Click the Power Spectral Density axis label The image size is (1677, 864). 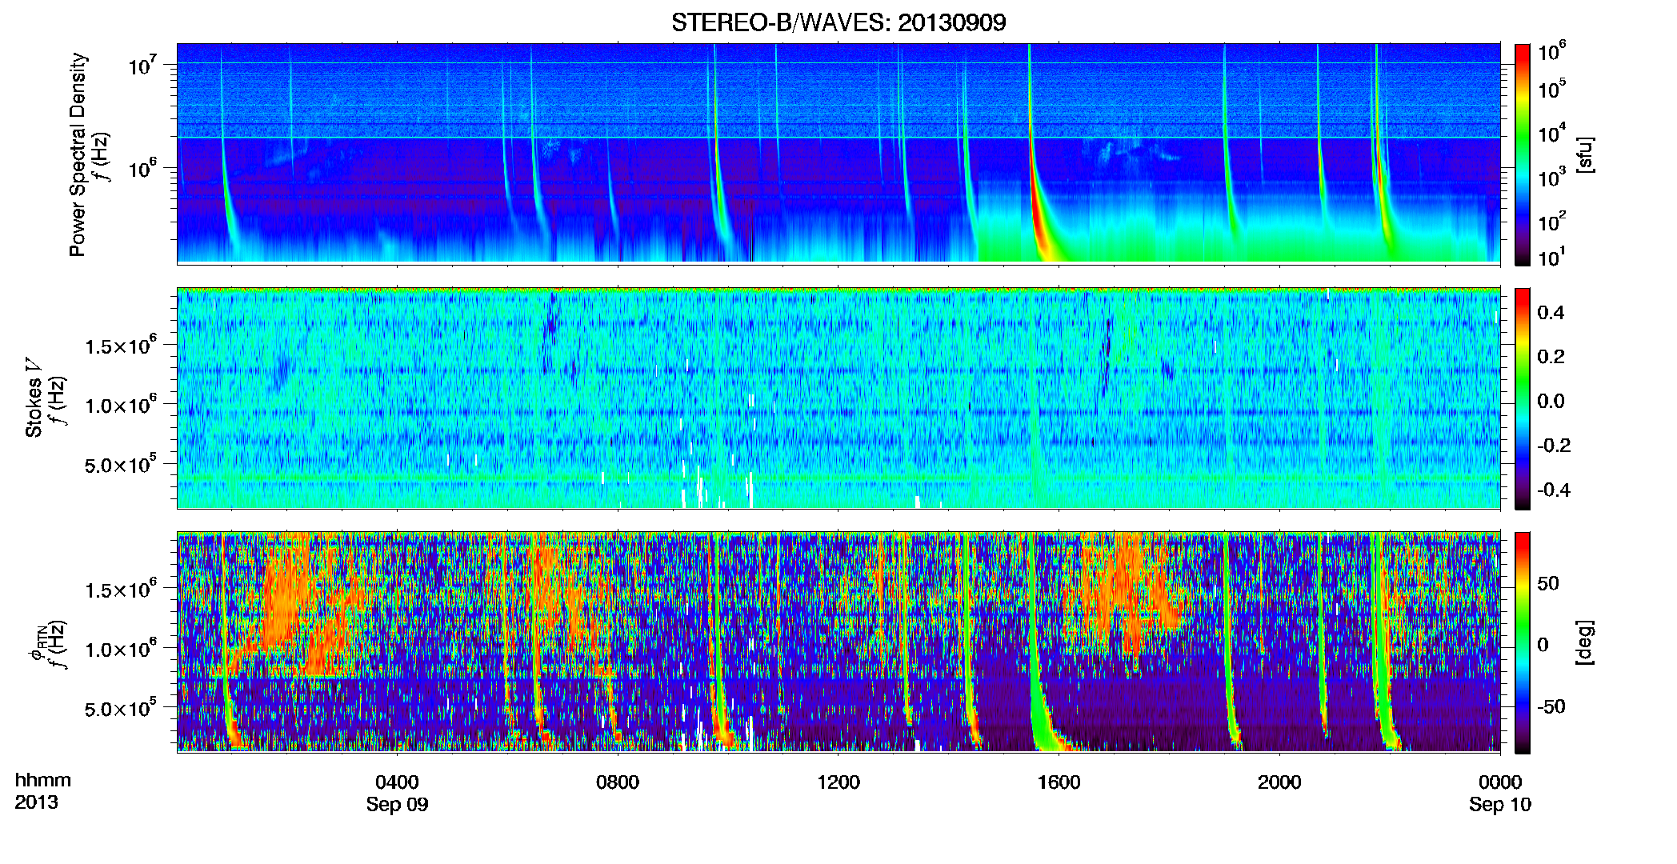point(78,154)
